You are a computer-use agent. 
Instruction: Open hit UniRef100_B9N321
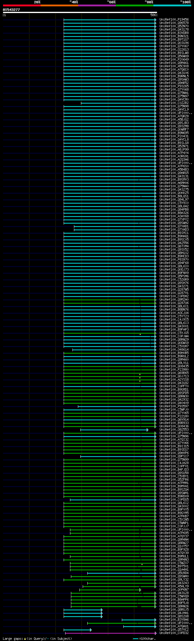(174, 36)
